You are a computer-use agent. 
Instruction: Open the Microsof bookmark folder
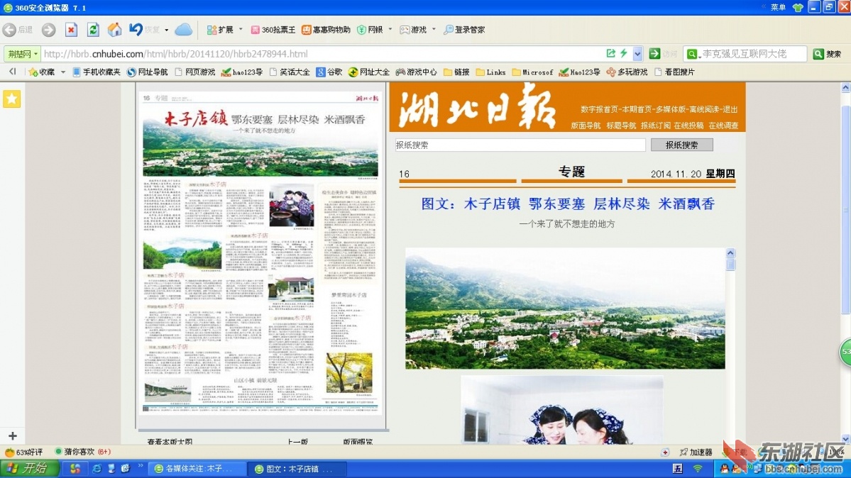click(532, 72)
